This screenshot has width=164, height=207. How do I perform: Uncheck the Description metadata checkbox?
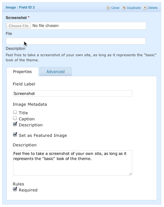click(15, 124)
